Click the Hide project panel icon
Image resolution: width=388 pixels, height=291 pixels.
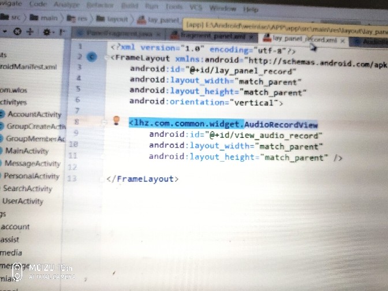62,32
